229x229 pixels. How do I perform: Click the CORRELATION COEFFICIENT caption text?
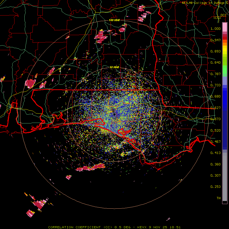pyautogui.click(x=74, y=227)
